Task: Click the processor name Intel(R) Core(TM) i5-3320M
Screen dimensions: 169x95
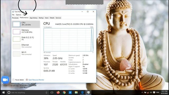Action: pyautogui.click(x=74, y=24)
